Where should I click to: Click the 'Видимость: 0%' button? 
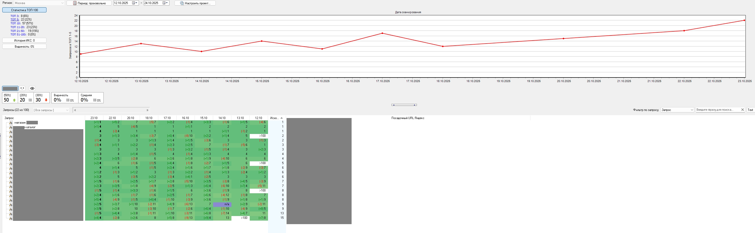tap(24, 47)
